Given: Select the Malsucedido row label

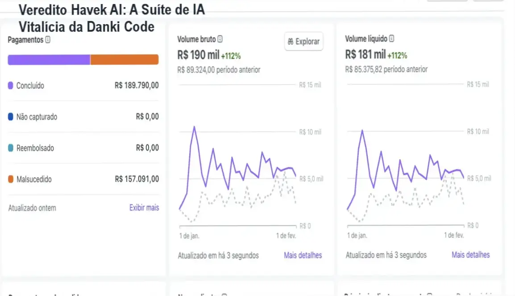Looking at the screenshot, I should (x=34, y=179).
